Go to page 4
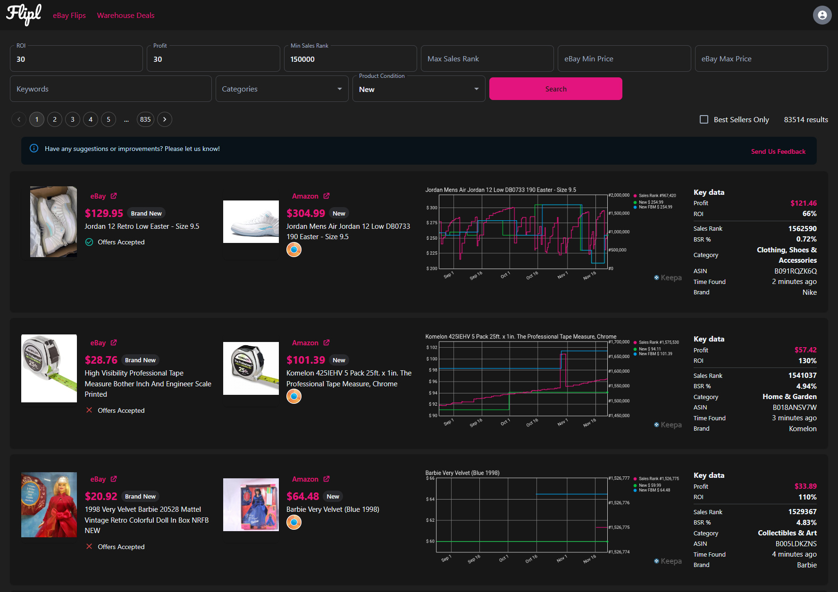838x592 pixels. [91, 119]
